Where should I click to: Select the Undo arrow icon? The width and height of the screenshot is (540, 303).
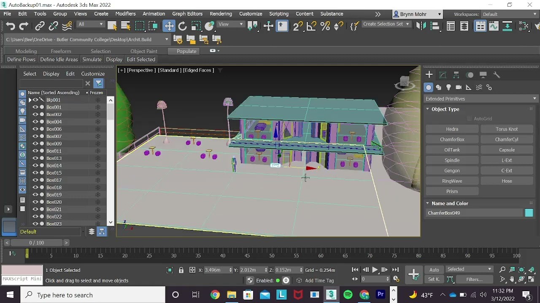coord(10,26)
